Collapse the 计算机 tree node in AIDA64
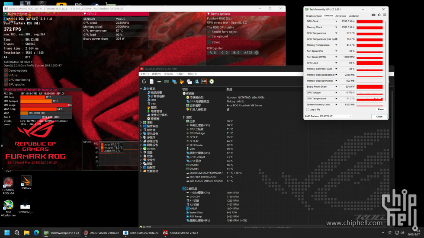 point(141,89)
